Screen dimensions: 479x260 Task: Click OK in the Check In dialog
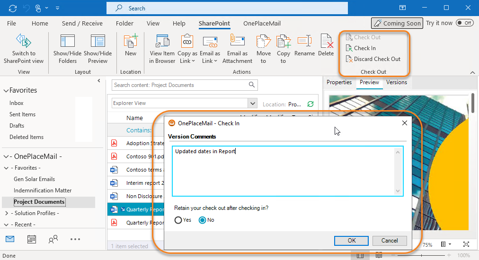coord(351,241)
